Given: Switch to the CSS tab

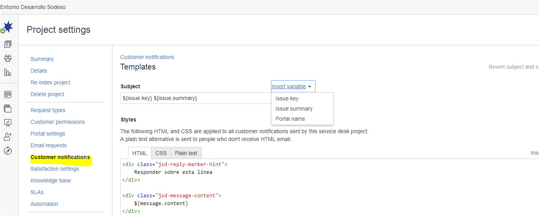Looking at the screenshot, I should (161, 153).
